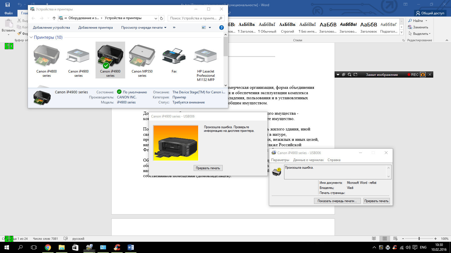Open the volume control in system tray

click(x=408, y=247)
